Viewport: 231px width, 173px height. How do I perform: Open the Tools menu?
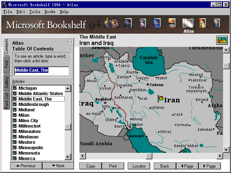pos(35,12)
